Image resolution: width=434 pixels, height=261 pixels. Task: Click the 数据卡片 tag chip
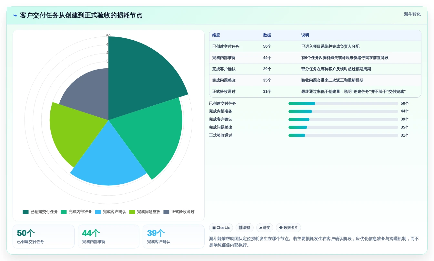click(x=288, y=227)
